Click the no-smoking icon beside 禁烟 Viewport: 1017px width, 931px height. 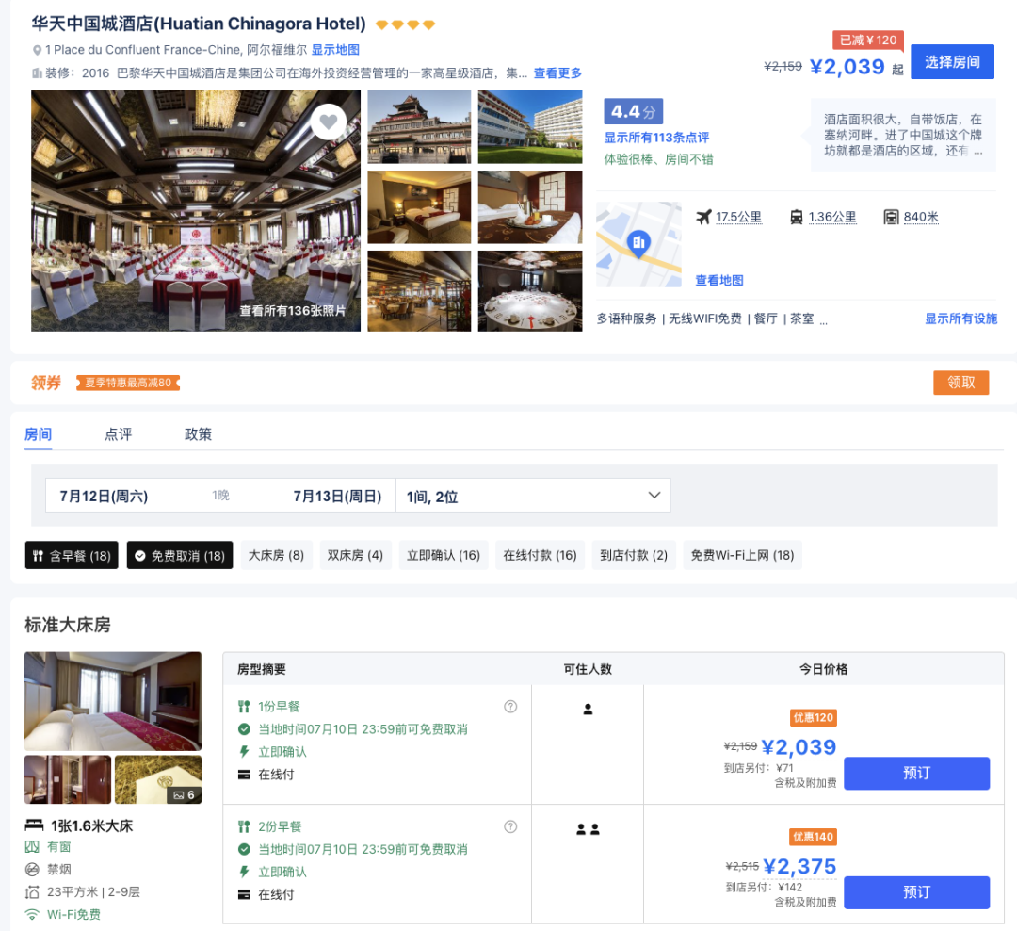tap(32, 870)
